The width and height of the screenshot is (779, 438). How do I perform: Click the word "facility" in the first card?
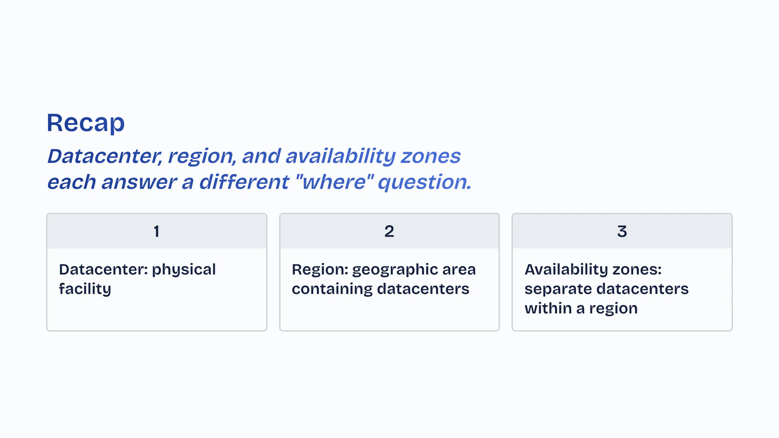pyautogui.click(x=85, y=289)
